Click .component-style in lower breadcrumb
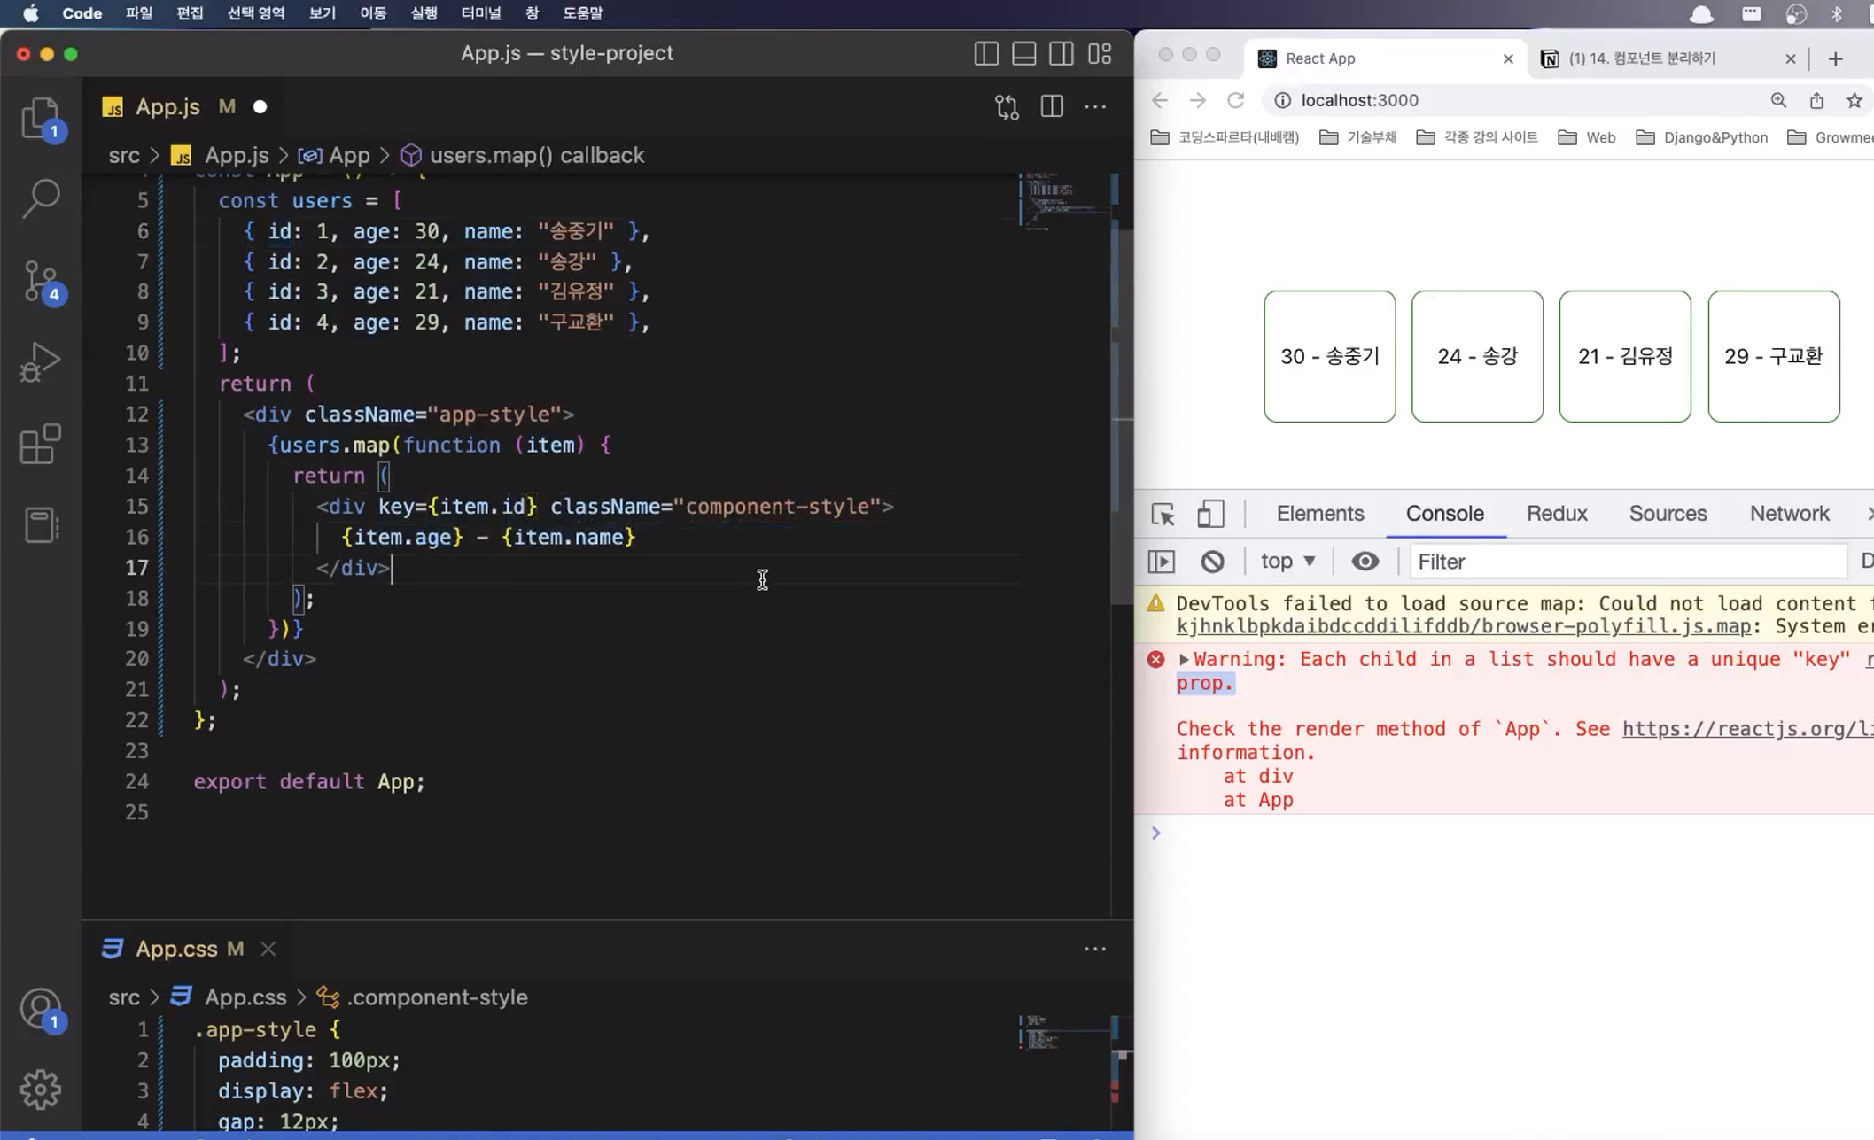1874x1140 pixels. [x=437, y=997]
